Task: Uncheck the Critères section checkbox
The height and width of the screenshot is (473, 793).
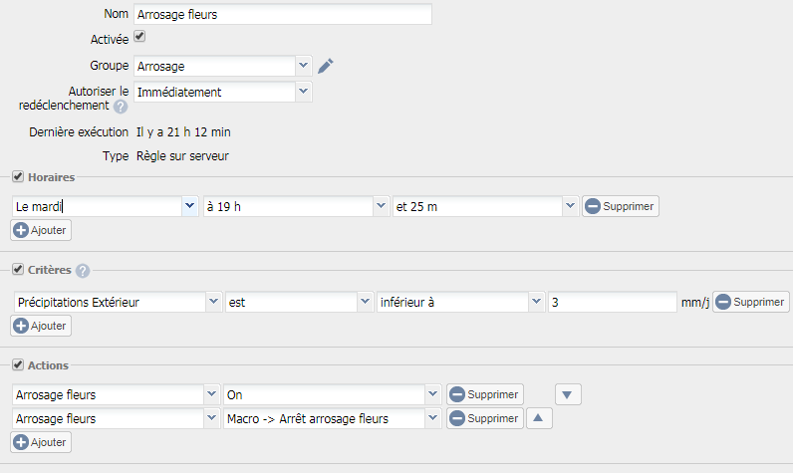Action: (x=18, y=269)
